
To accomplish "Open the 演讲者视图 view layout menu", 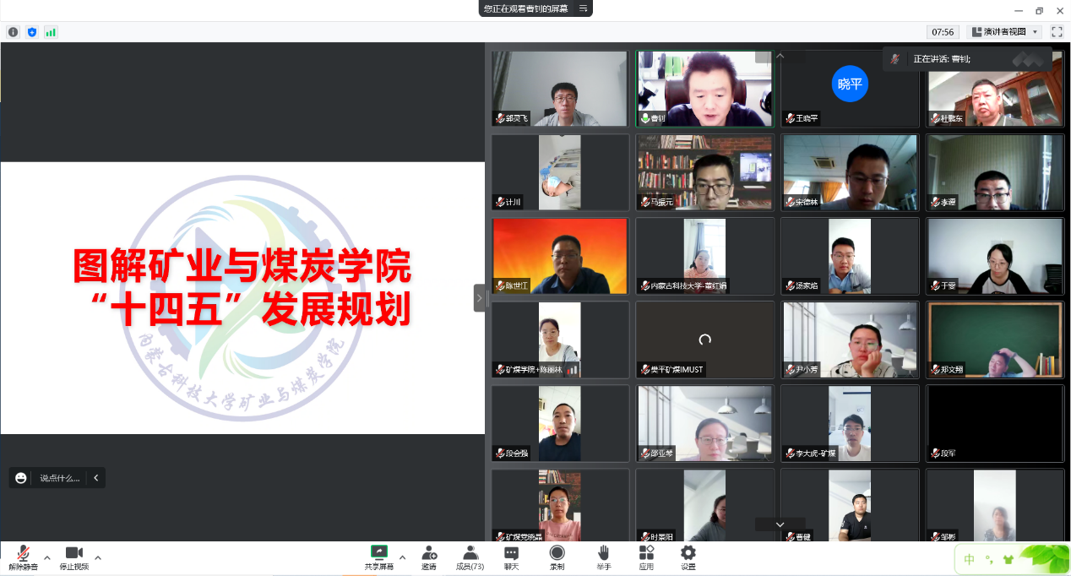I will coord(1005,32).
